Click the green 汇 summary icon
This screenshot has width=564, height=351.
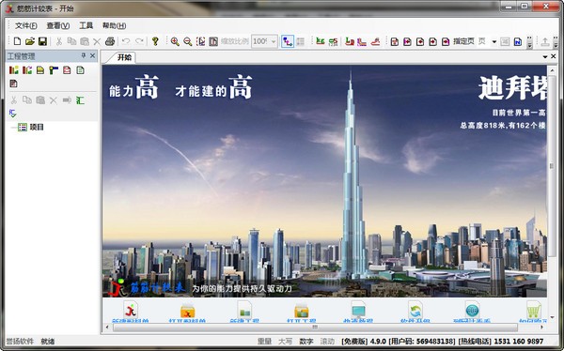(80, 100)
